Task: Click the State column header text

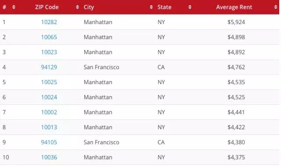Action: [164, 7]
